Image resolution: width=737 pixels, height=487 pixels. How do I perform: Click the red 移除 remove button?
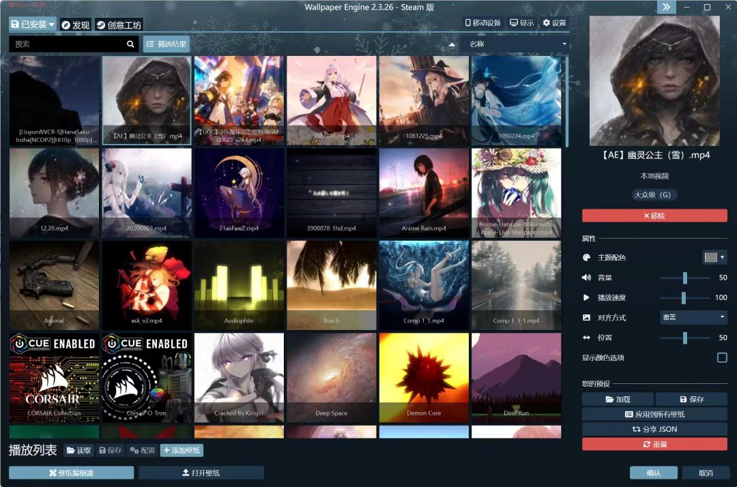tap(654, 216)
